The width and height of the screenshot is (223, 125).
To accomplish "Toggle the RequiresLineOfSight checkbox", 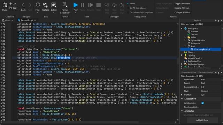I will (202, 87).
